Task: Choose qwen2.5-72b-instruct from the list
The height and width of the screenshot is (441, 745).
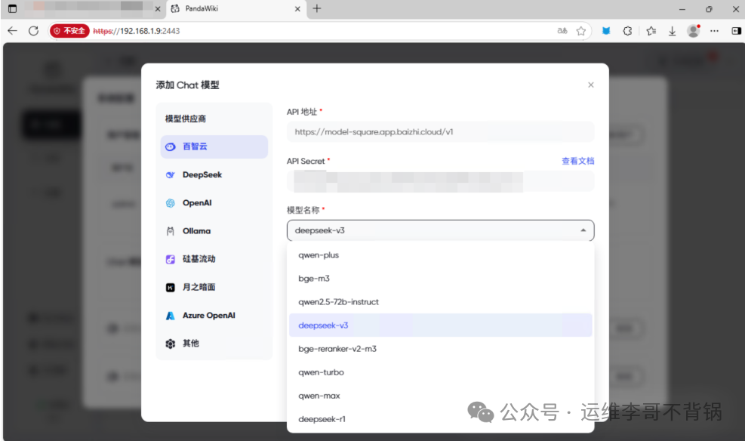Action: (x=441, y=302)
